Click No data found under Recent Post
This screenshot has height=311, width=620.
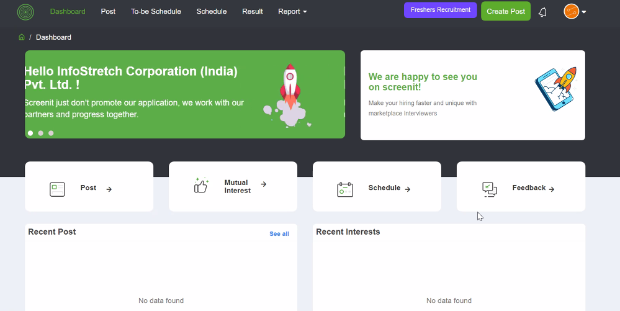coord(161,300)
